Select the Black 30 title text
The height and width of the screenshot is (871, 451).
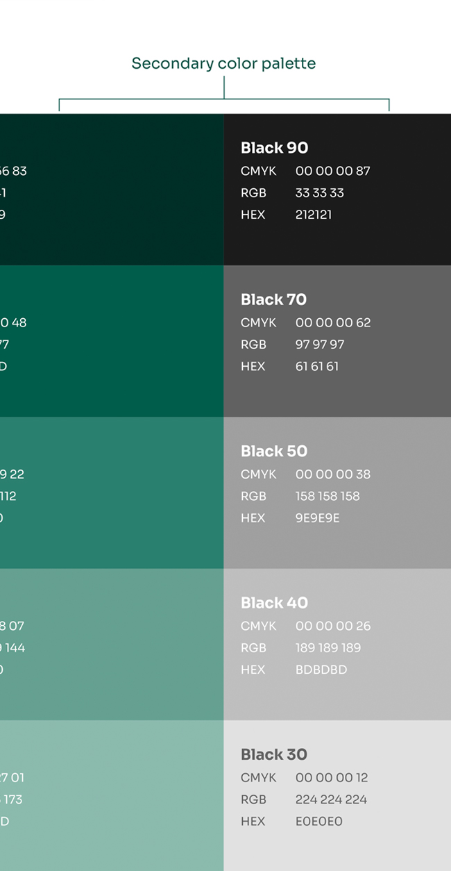coord(273,754)
